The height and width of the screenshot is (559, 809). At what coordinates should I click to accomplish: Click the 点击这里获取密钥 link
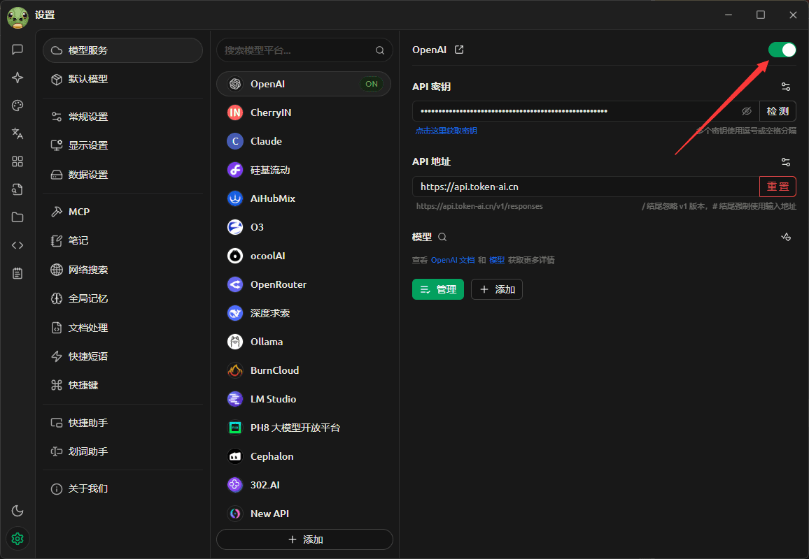446,131
